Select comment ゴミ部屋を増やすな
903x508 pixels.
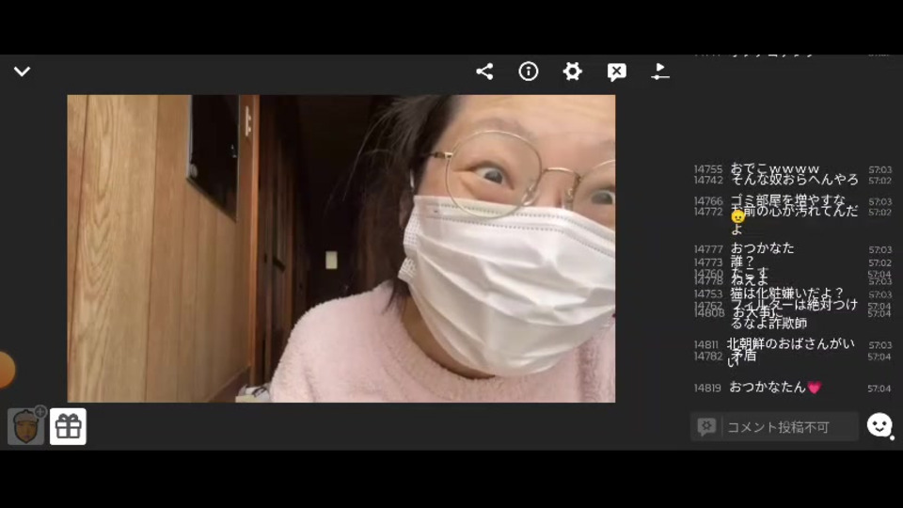coord(788,200)
